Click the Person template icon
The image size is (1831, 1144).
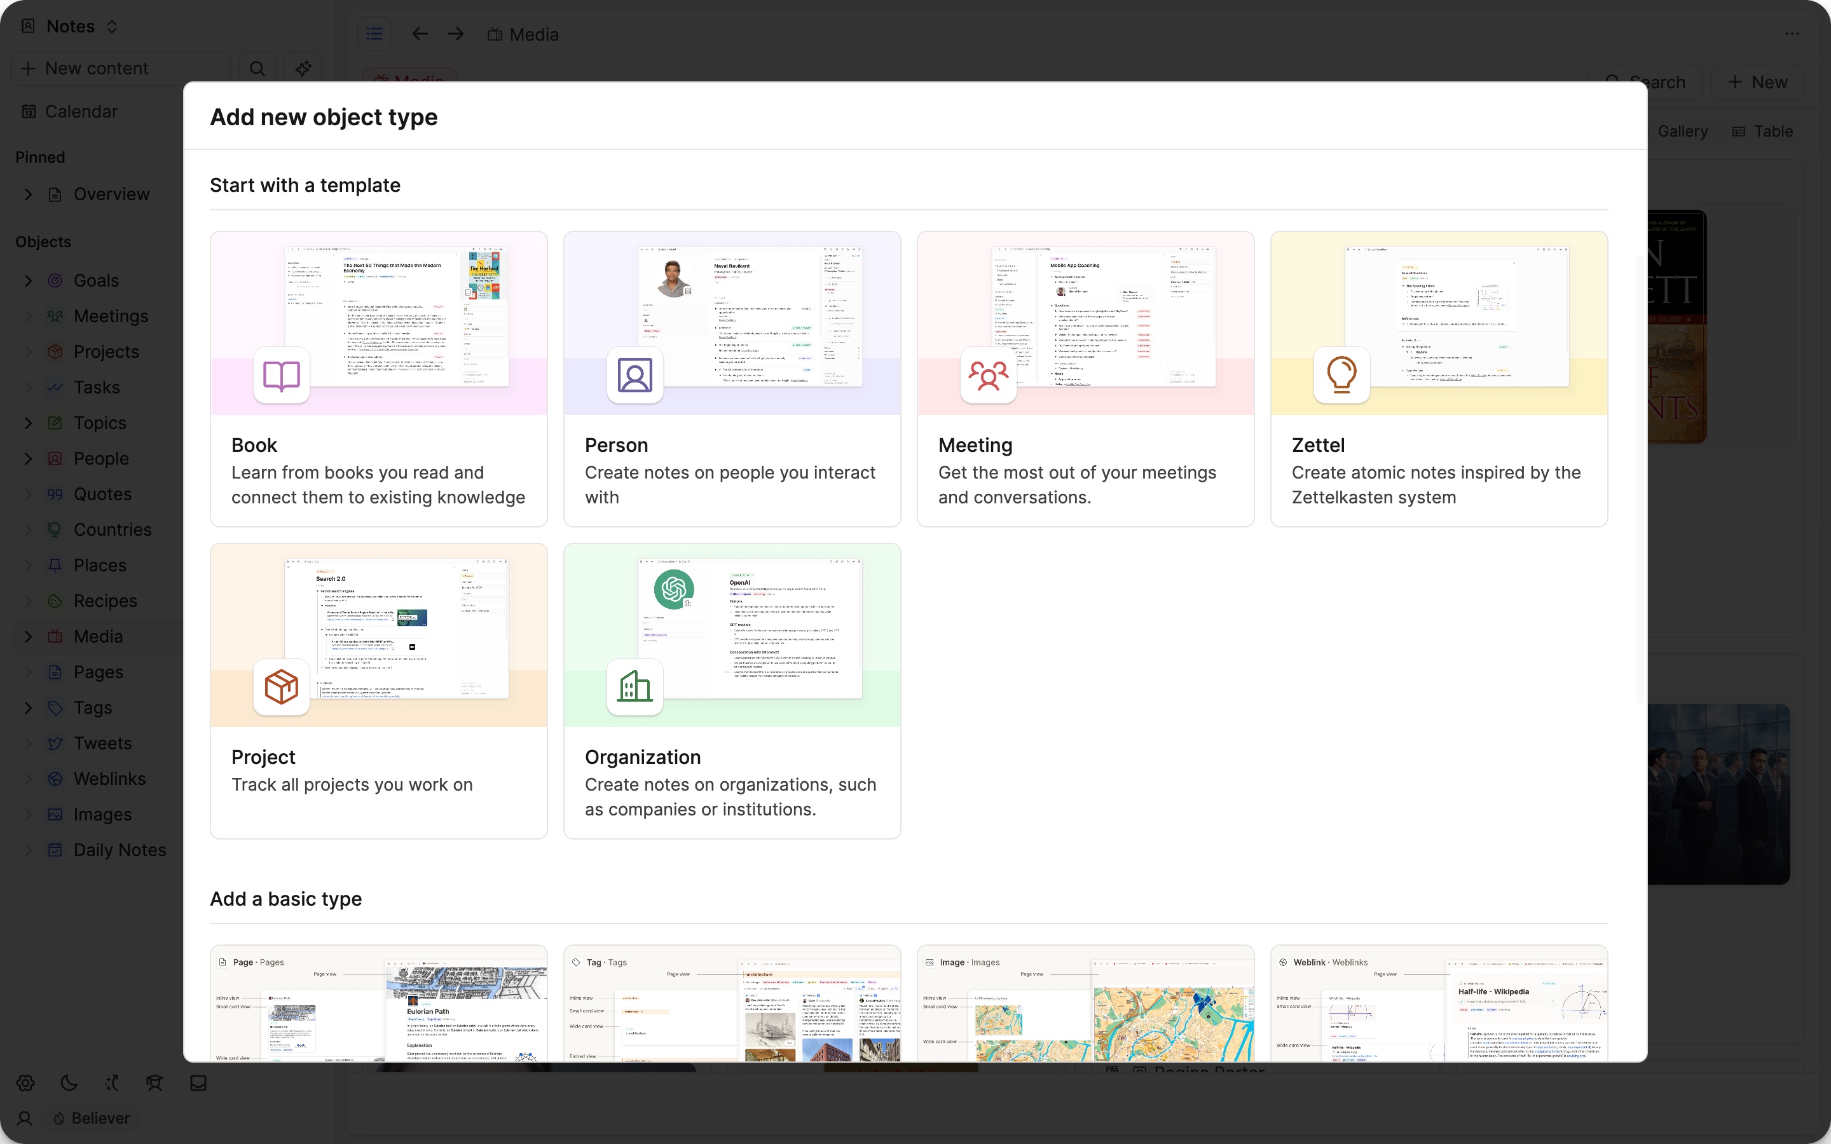click(634, 375)
